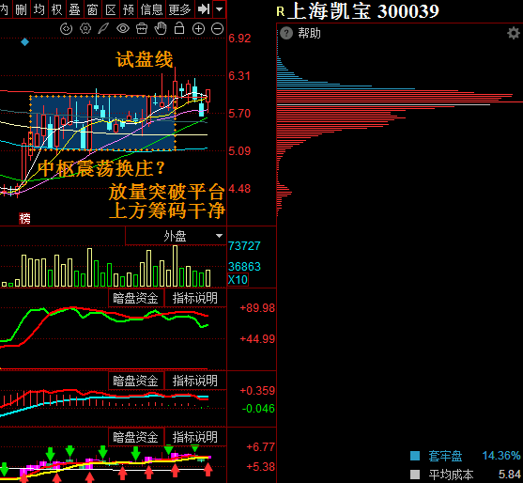The image size is (523, 483).
Task: Open the 更多 menu
Action: (x=179, y=9)
